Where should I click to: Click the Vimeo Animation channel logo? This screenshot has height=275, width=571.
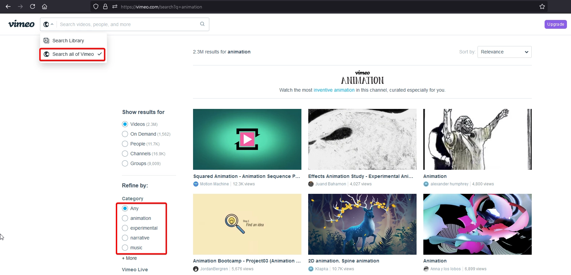362,78
